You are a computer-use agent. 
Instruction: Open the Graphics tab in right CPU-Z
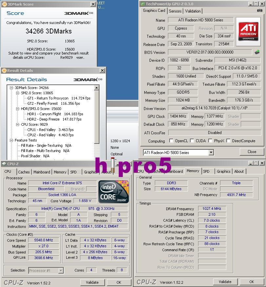(x=224, y=171)
